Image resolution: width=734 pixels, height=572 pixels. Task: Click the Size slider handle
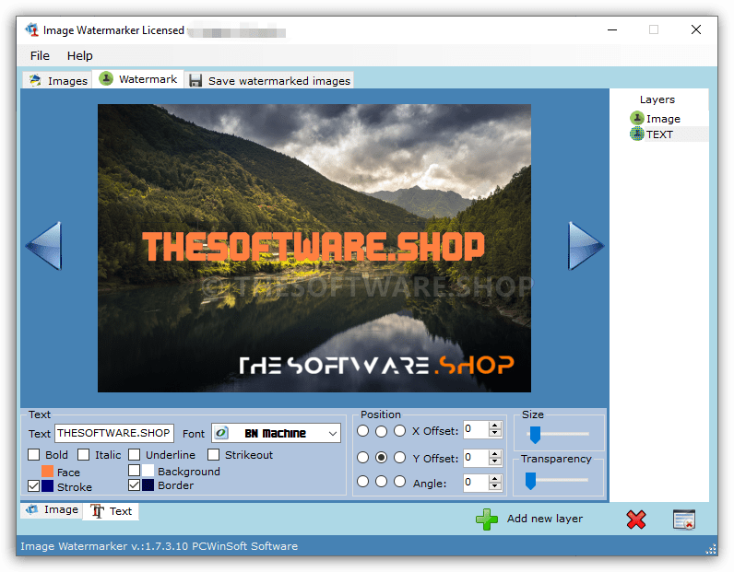tap(535, 435)
